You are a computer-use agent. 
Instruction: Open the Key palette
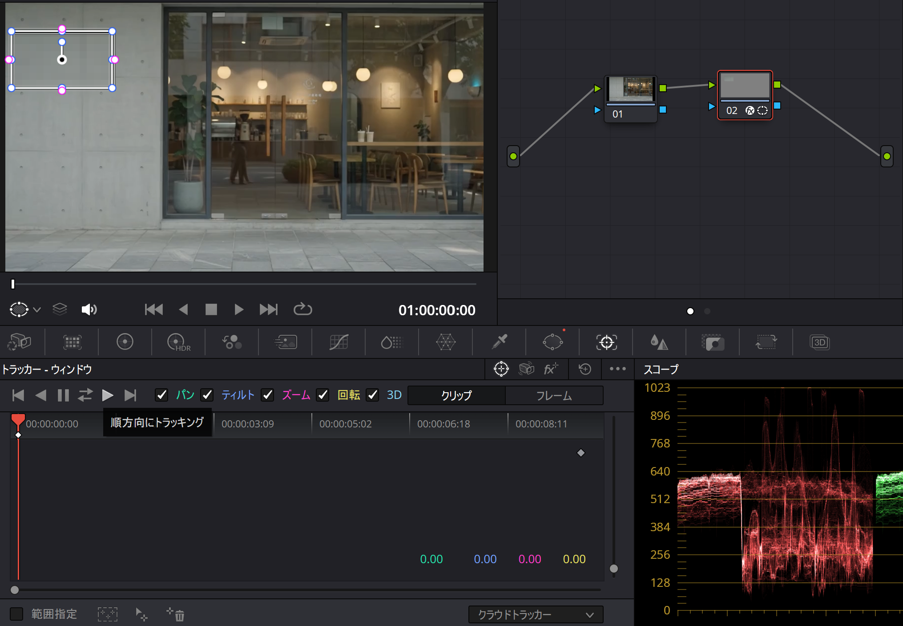pos(713,342)
